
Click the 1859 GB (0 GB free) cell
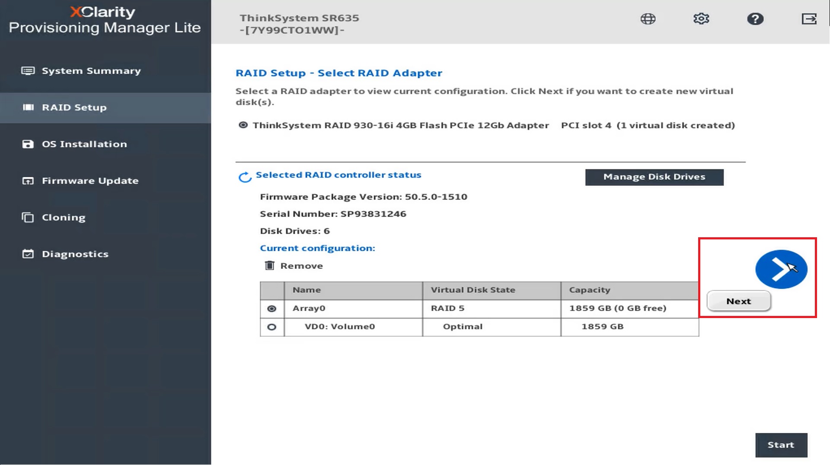(x=630, y=309)
